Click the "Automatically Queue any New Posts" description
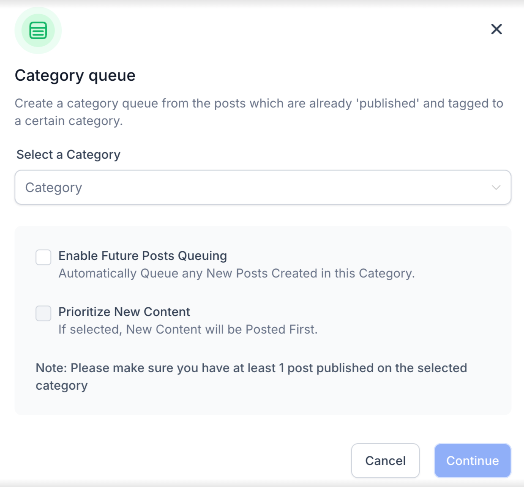Screen dimensions: 524x487 (x=236, y=273)
